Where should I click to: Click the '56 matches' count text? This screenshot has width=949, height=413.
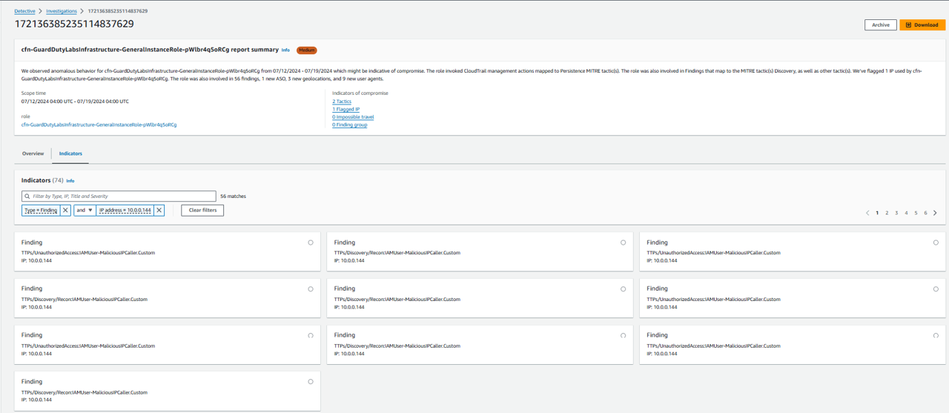[234, 196]
